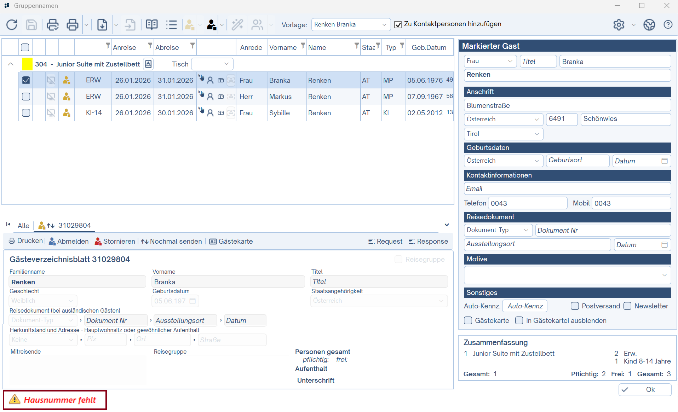Image resolution: width=678 pixels, height=412 pixels.
Task: Click the save disk icon
Action: (31, 25)
